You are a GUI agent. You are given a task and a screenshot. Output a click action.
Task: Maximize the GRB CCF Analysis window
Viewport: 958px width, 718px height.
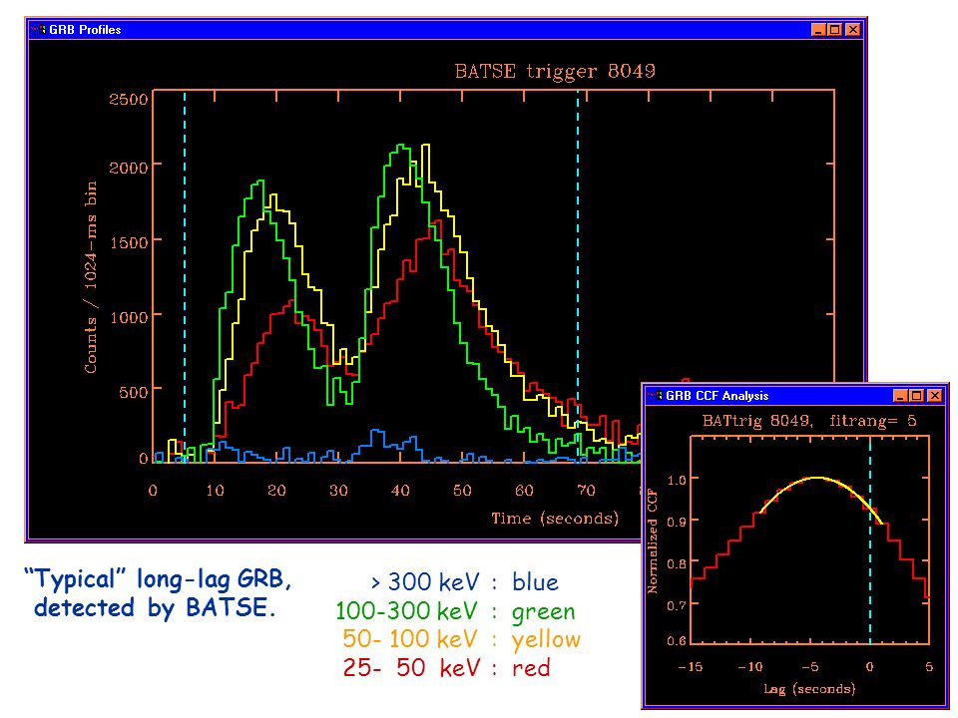point(916,396)
